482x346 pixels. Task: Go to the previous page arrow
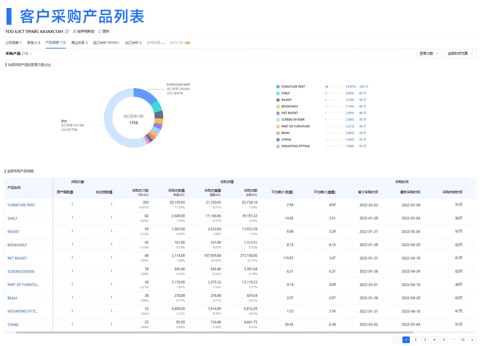point(397,340)
